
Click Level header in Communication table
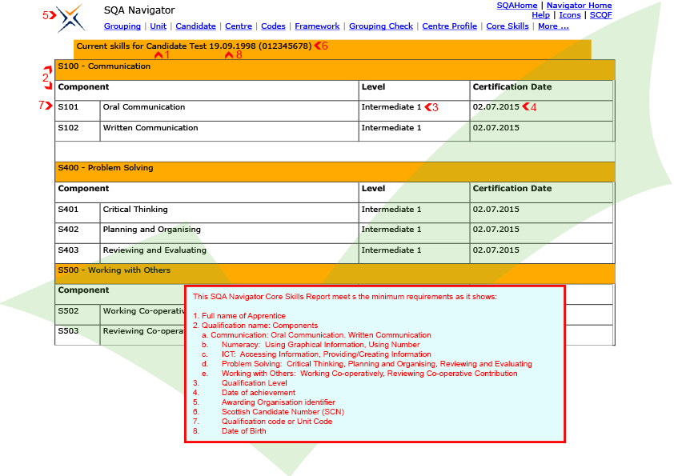coord(415,90)
